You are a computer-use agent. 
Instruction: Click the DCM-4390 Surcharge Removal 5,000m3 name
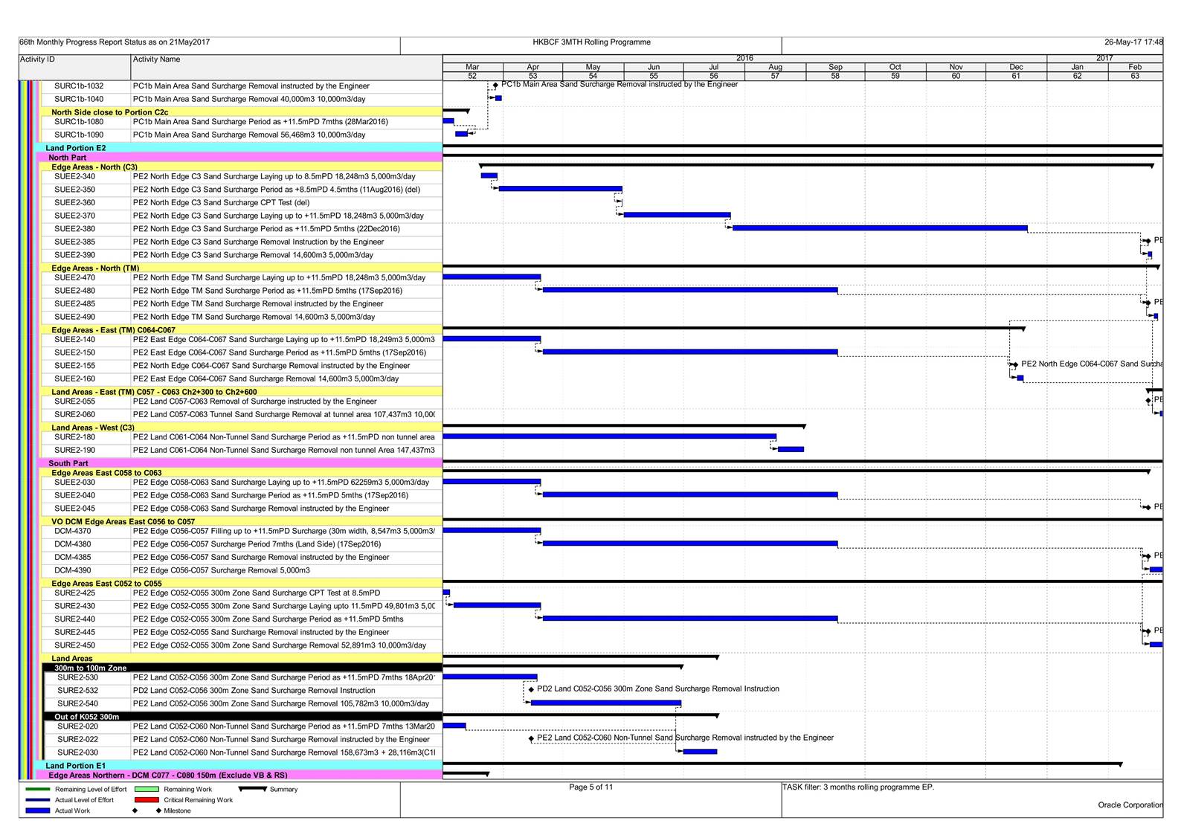click(221, 570)
